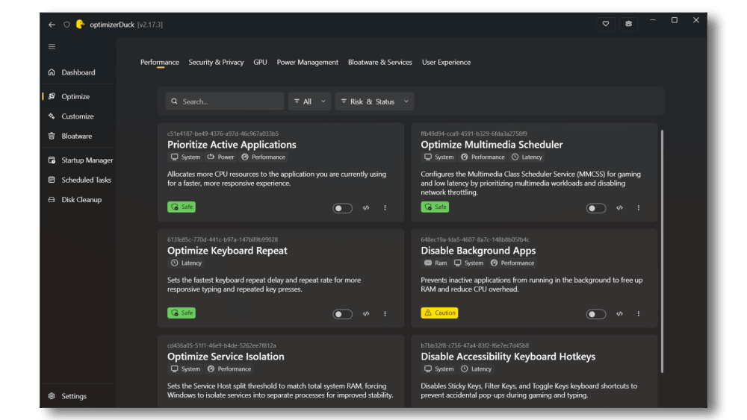The width and height of the screenshot is (747, 420).
Task: Go to Bloatware in the sidebar
Action: coord(78,136)
